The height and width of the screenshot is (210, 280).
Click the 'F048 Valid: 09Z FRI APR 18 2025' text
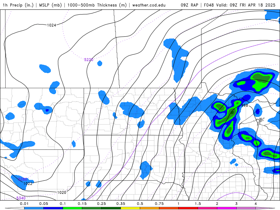coord(240,5)
